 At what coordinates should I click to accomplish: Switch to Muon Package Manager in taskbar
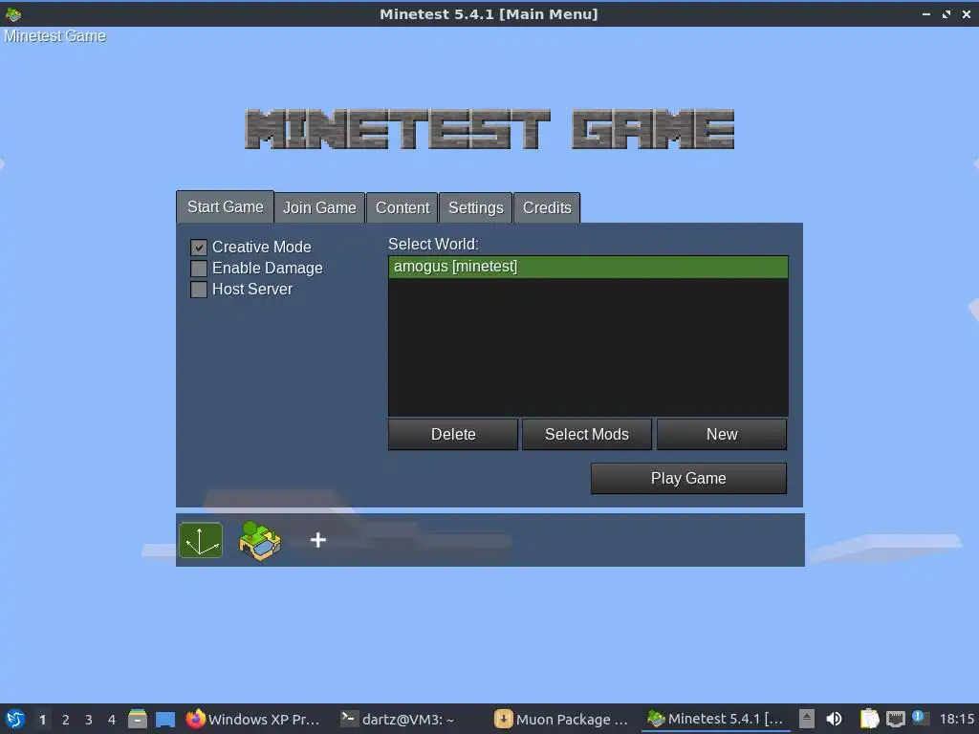pos(560,719)
